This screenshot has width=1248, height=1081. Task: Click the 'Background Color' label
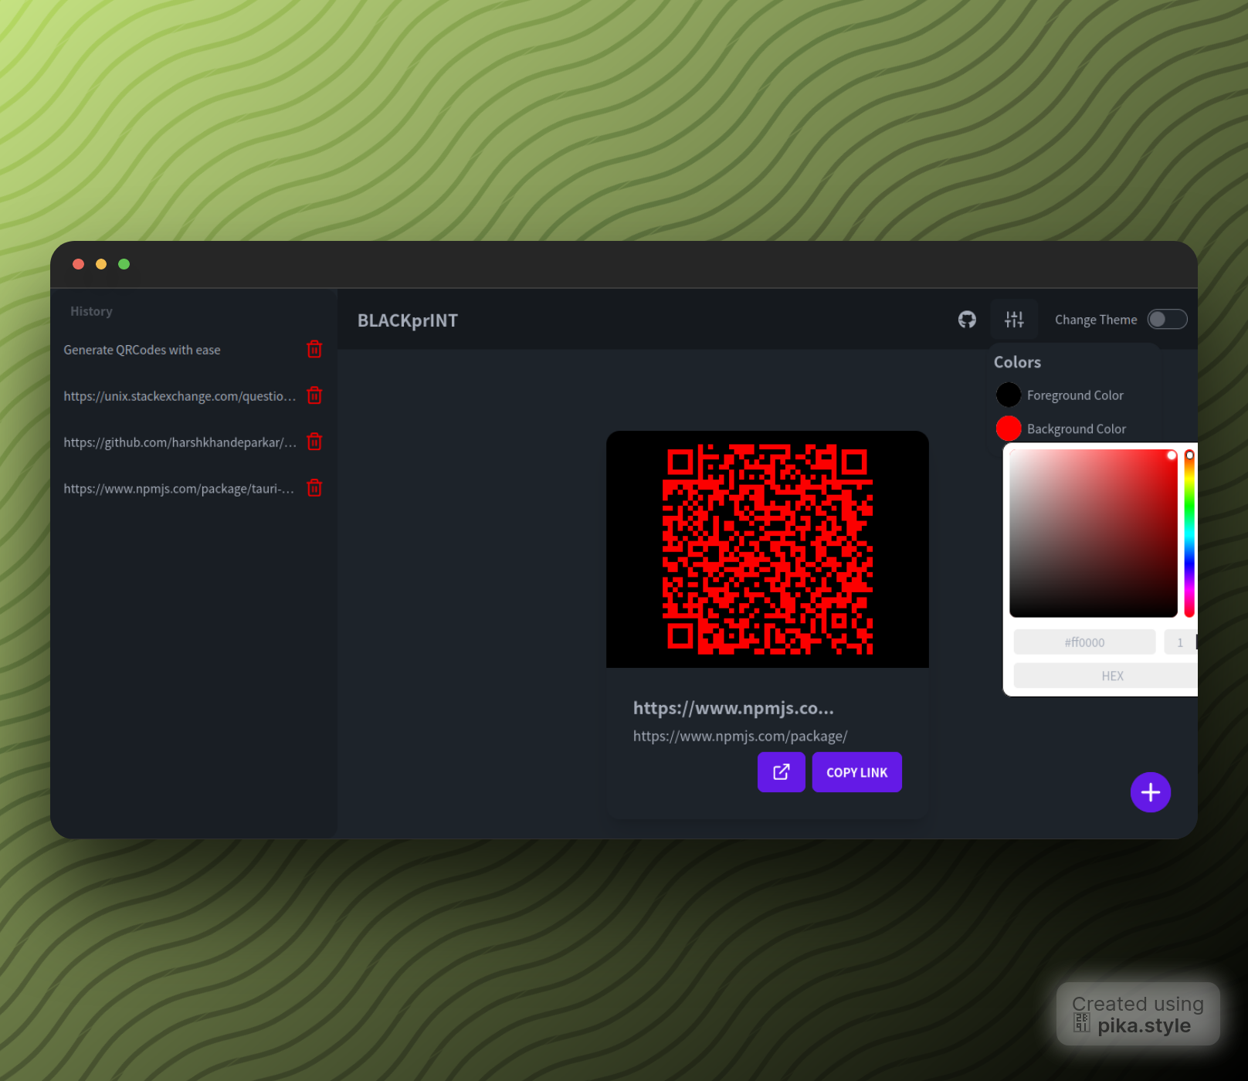[1077, 429]
